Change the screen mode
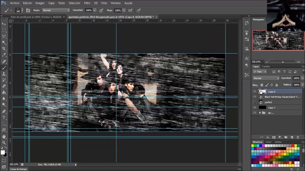Viewport: 305px width, 171px height. click(4, 167)
